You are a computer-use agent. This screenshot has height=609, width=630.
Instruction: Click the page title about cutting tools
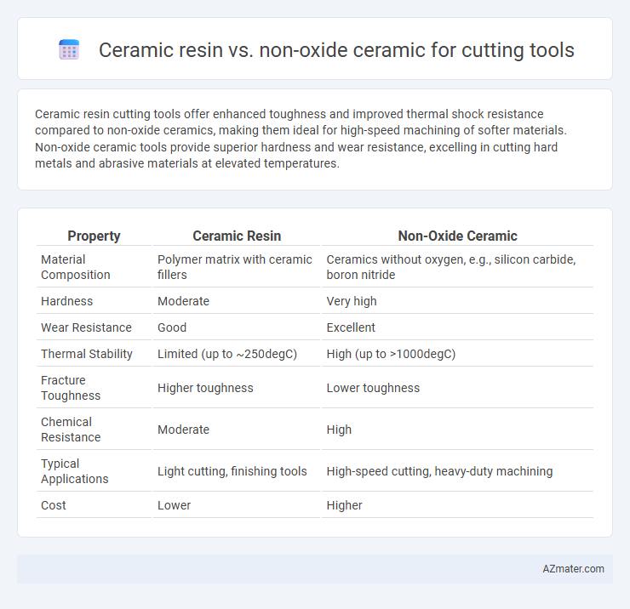click(336, 50)
